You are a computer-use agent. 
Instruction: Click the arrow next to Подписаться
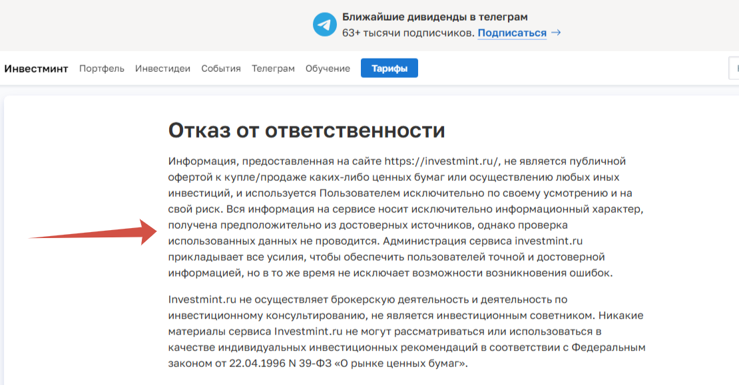click(556, 33)
